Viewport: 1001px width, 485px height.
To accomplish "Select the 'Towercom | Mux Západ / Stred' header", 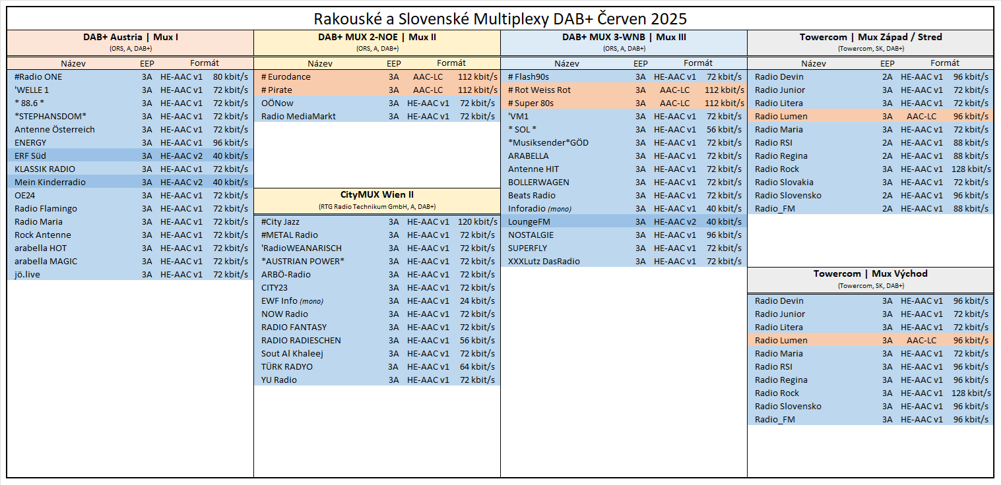I will [x=870, y=37].
